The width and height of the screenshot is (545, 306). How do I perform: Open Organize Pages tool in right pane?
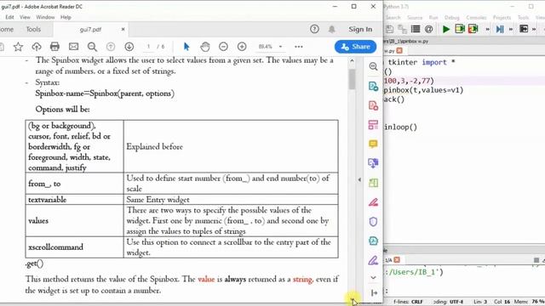pyautogui.click(x=373, y=125)
